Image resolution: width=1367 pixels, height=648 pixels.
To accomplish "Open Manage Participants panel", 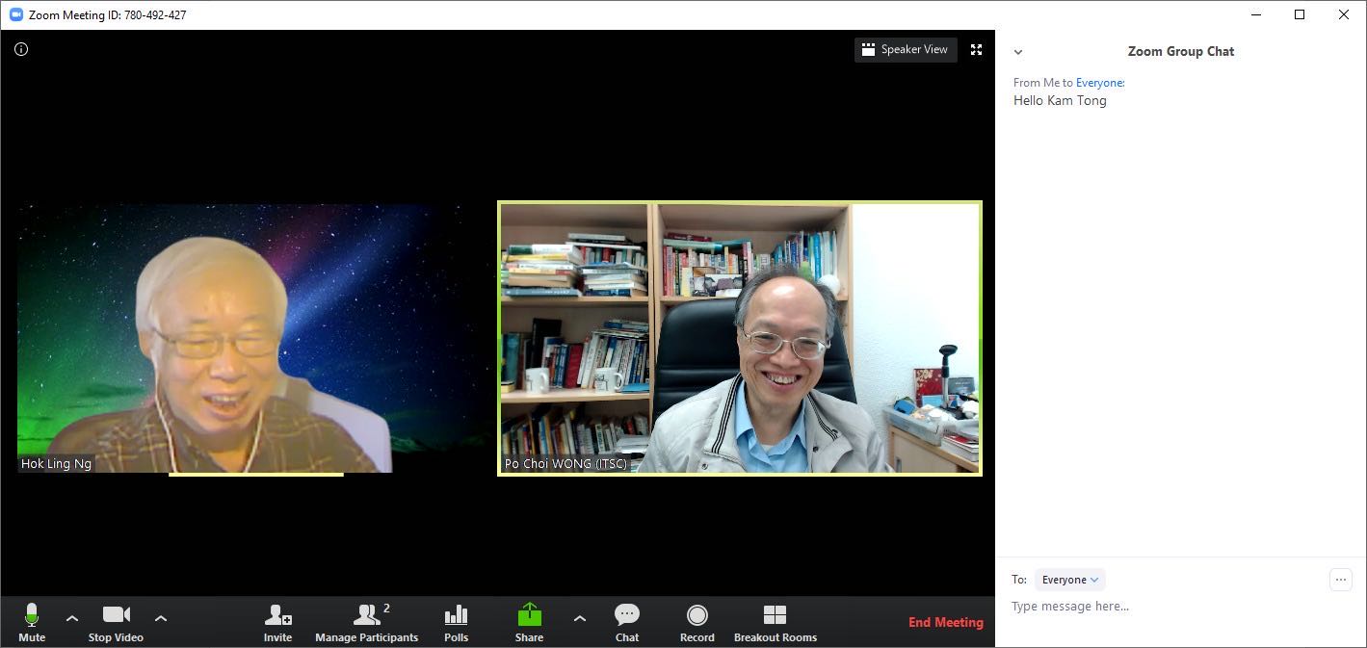I will tap(366, 621).
